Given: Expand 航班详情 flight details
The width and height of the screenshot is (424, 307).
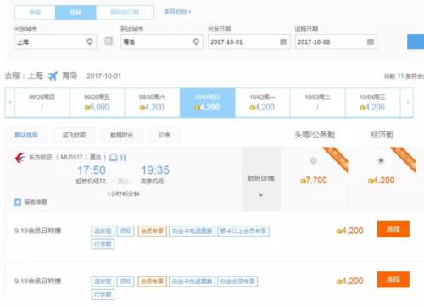Looking at the screenshot, I should pyautogui.click(x=261, y=179).
